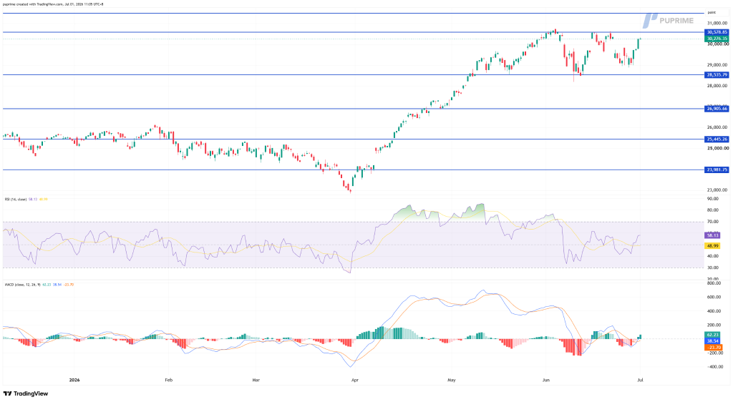The image size is (733, 402).
Task: Click the MACD (close, 12, 26, 9) indicator legend
Action: click(23, 285)
